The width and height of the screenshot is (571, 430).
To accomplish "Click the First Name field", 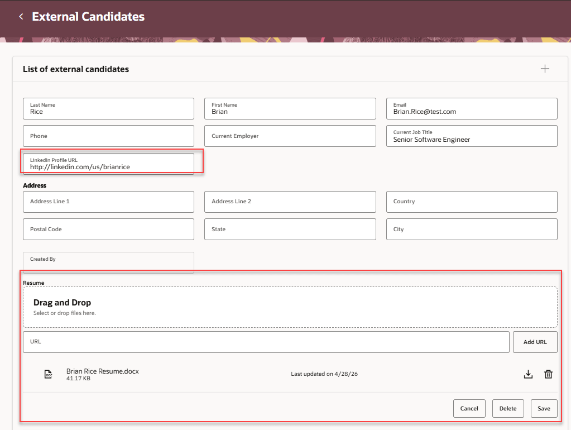I will coord(290,108).
